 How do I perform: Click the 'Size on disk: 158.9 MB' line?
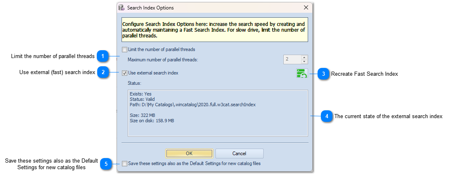152,121
